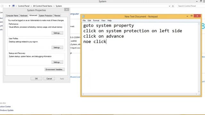The height and width of the screenshot is (115, 205).
Task: Click Notepad vertical scrollbar up arrow
Action: (199, 24)
